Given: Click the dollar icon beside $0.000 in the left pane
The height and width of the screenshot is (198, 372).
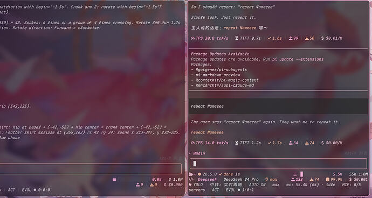Looking at the screenshot, I should coord(166,185).
